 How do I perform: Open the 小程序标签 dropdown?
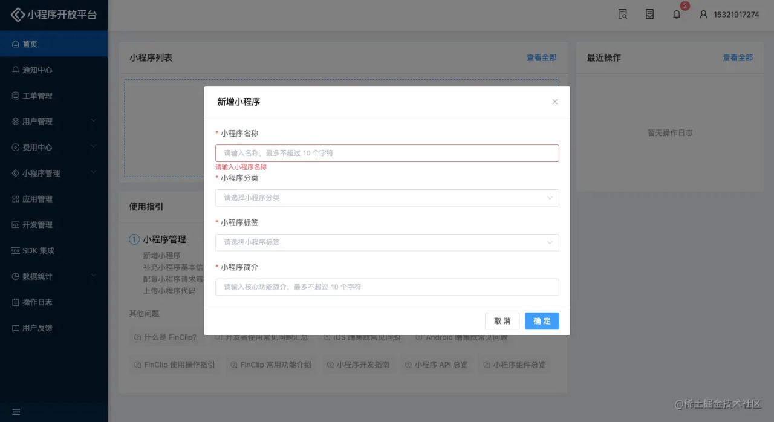pyautogui.click(x=387, y=242)
